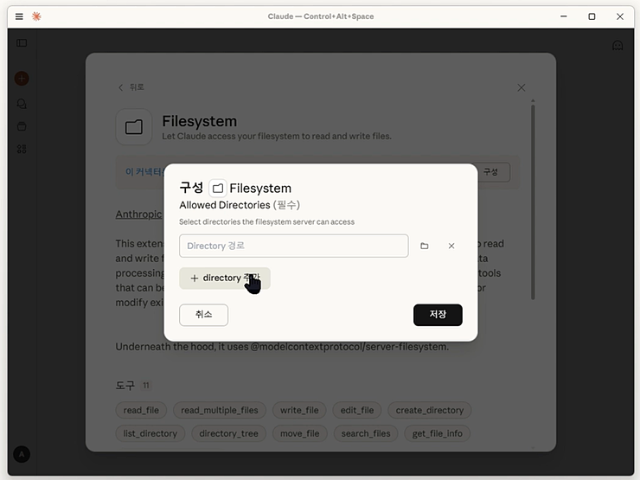Screen dimensions: 640x480
Task: Maximize the Claude window
Action: tap(592, 16)
